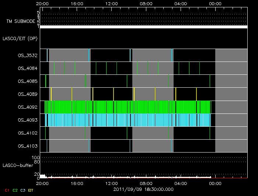Click the 00:00 tick on the top axis
258x196 pixels.
coord(215,3)
